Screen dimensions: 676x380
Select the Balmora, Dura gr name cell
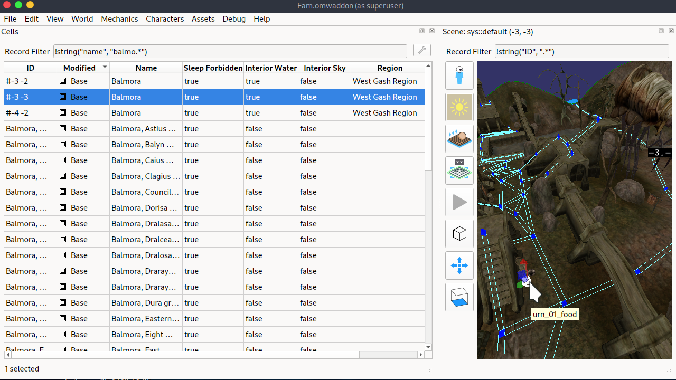point(146,303)
